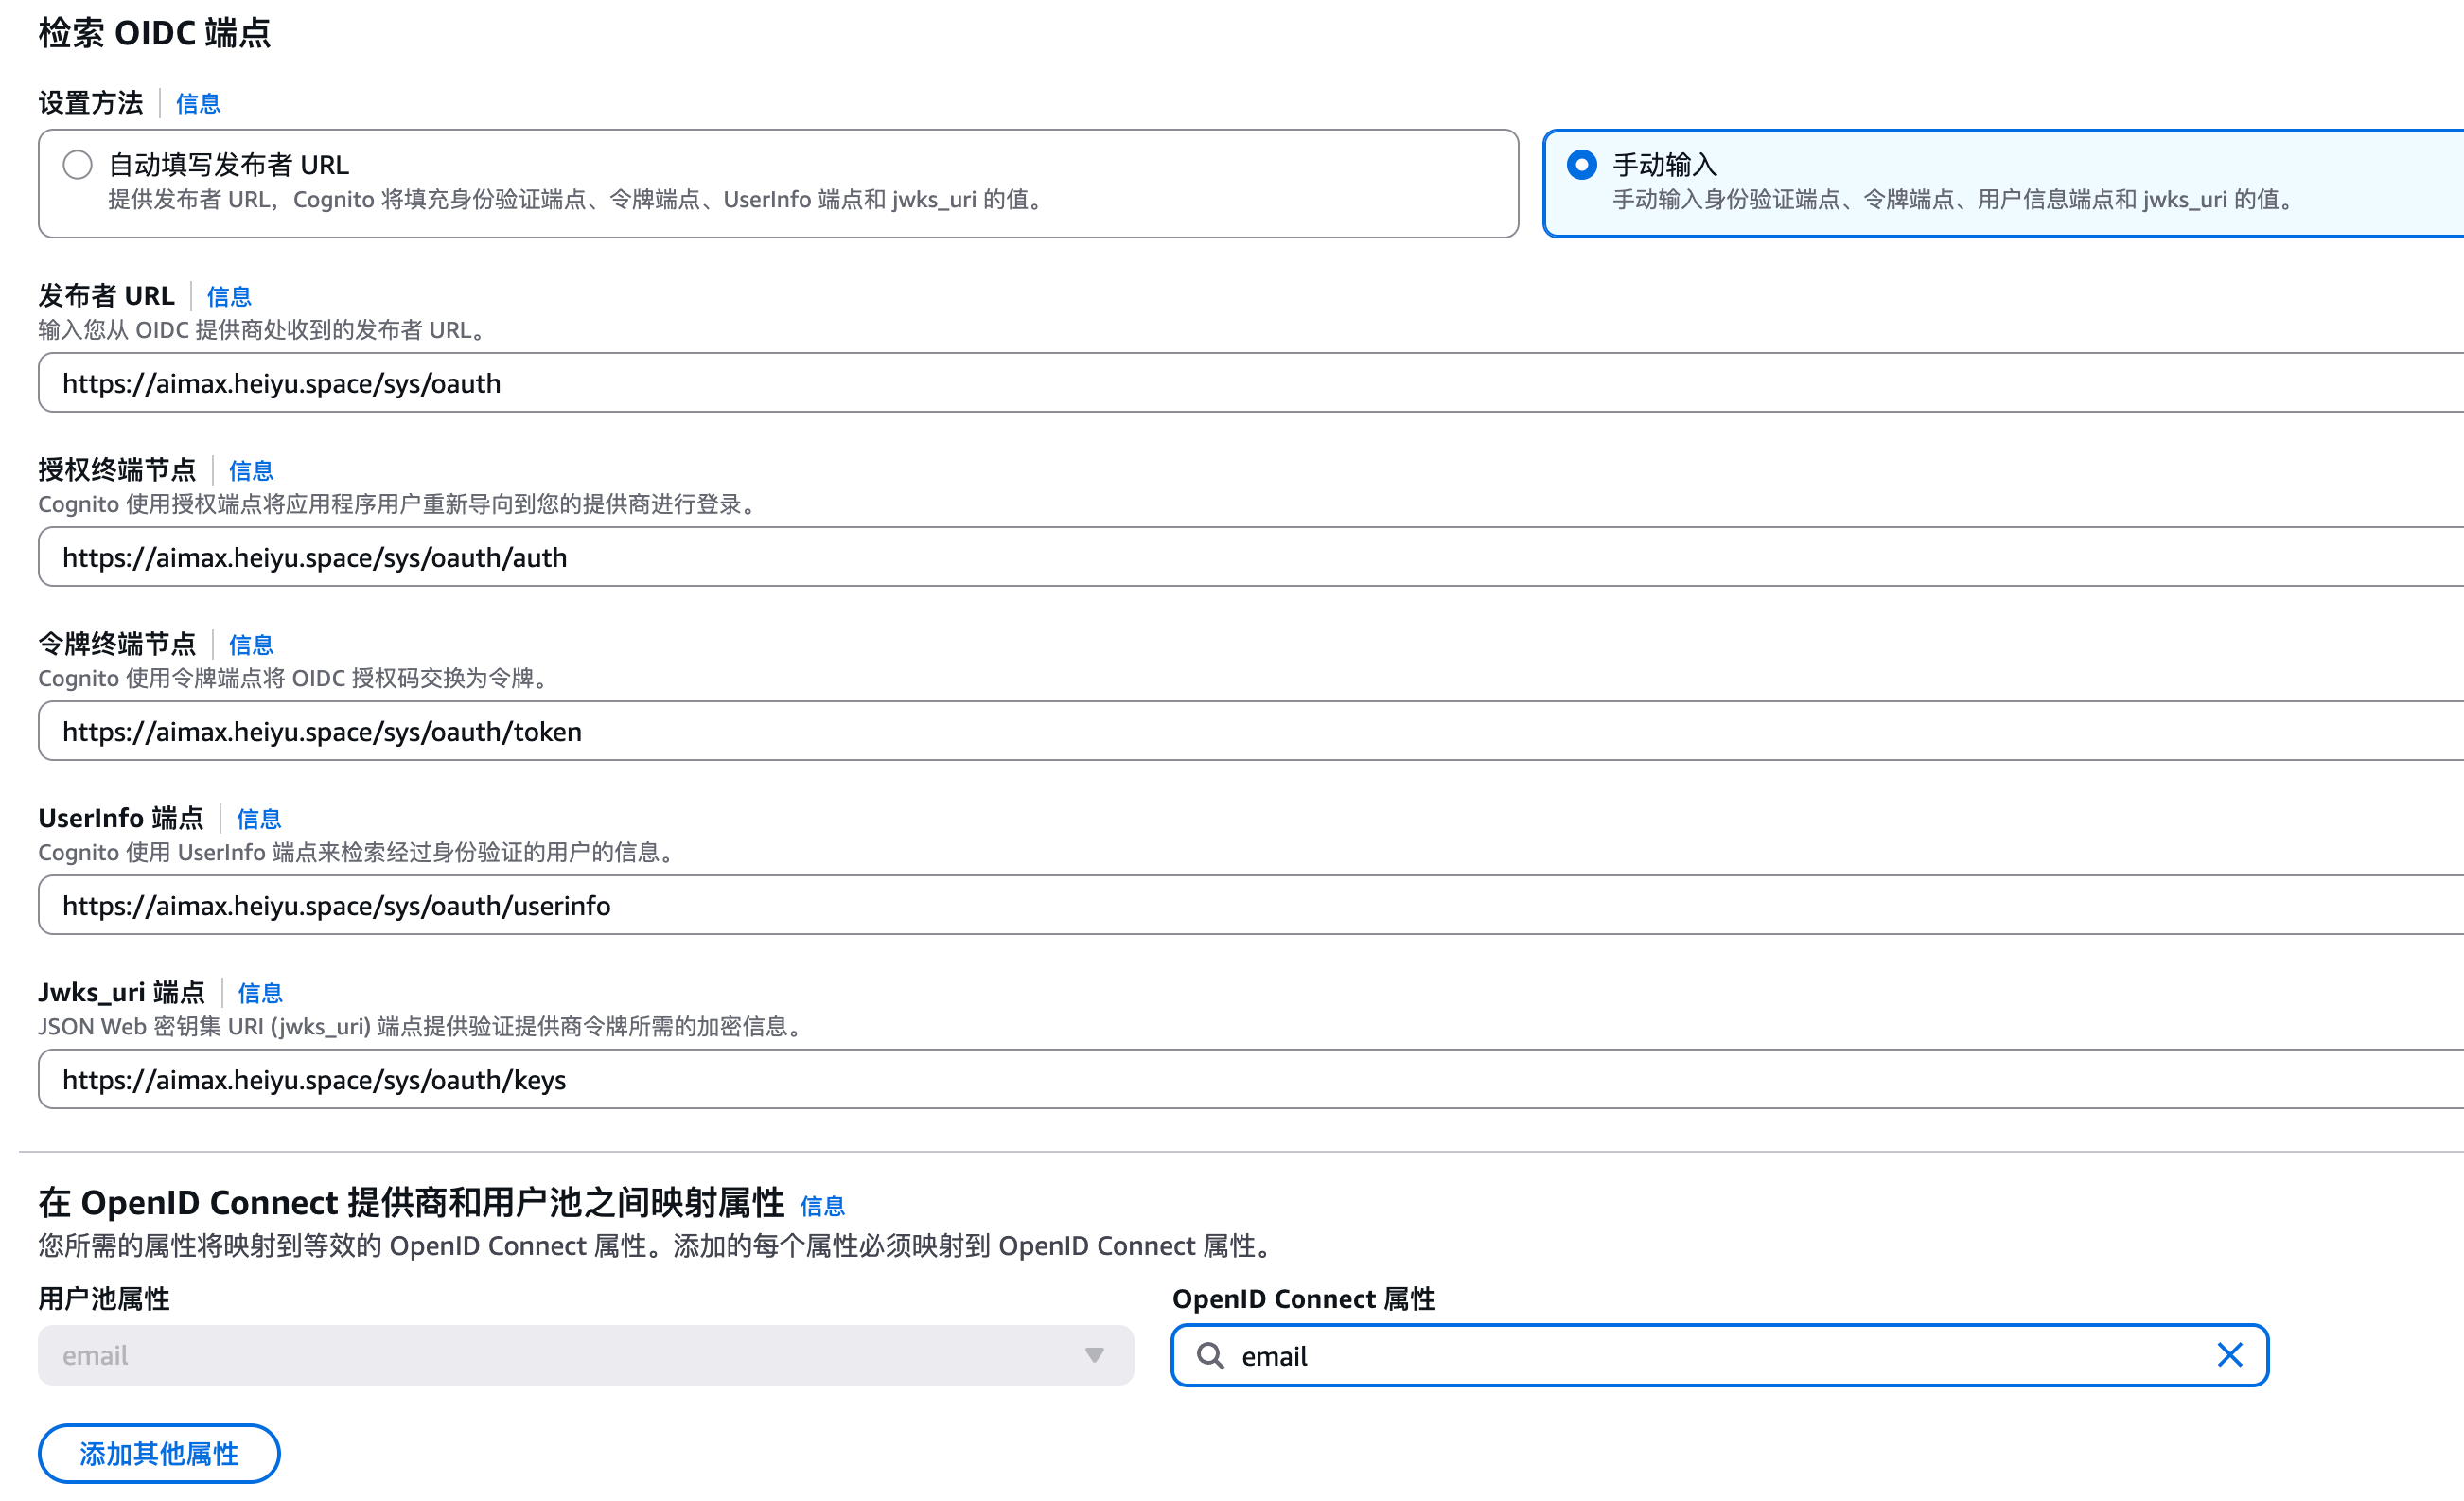This screenshot has height=1501, width=2464.
Task: Open 信息 link next to Jwks_uri 端点
Action: [260, 993]
